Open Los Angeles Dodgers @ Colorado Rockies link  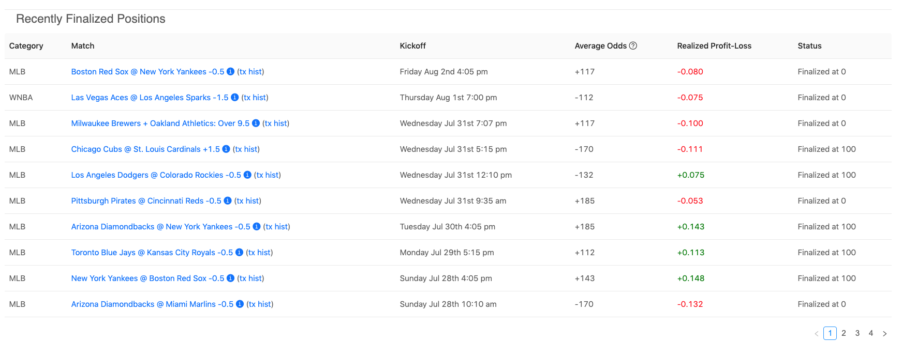click(156, 175)
